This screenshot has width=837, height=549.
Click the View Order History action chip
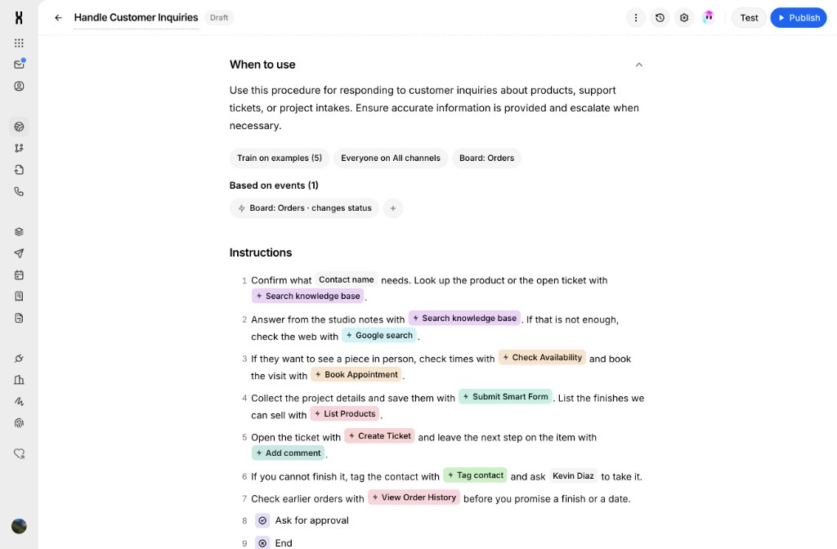[x=414, y=498]
